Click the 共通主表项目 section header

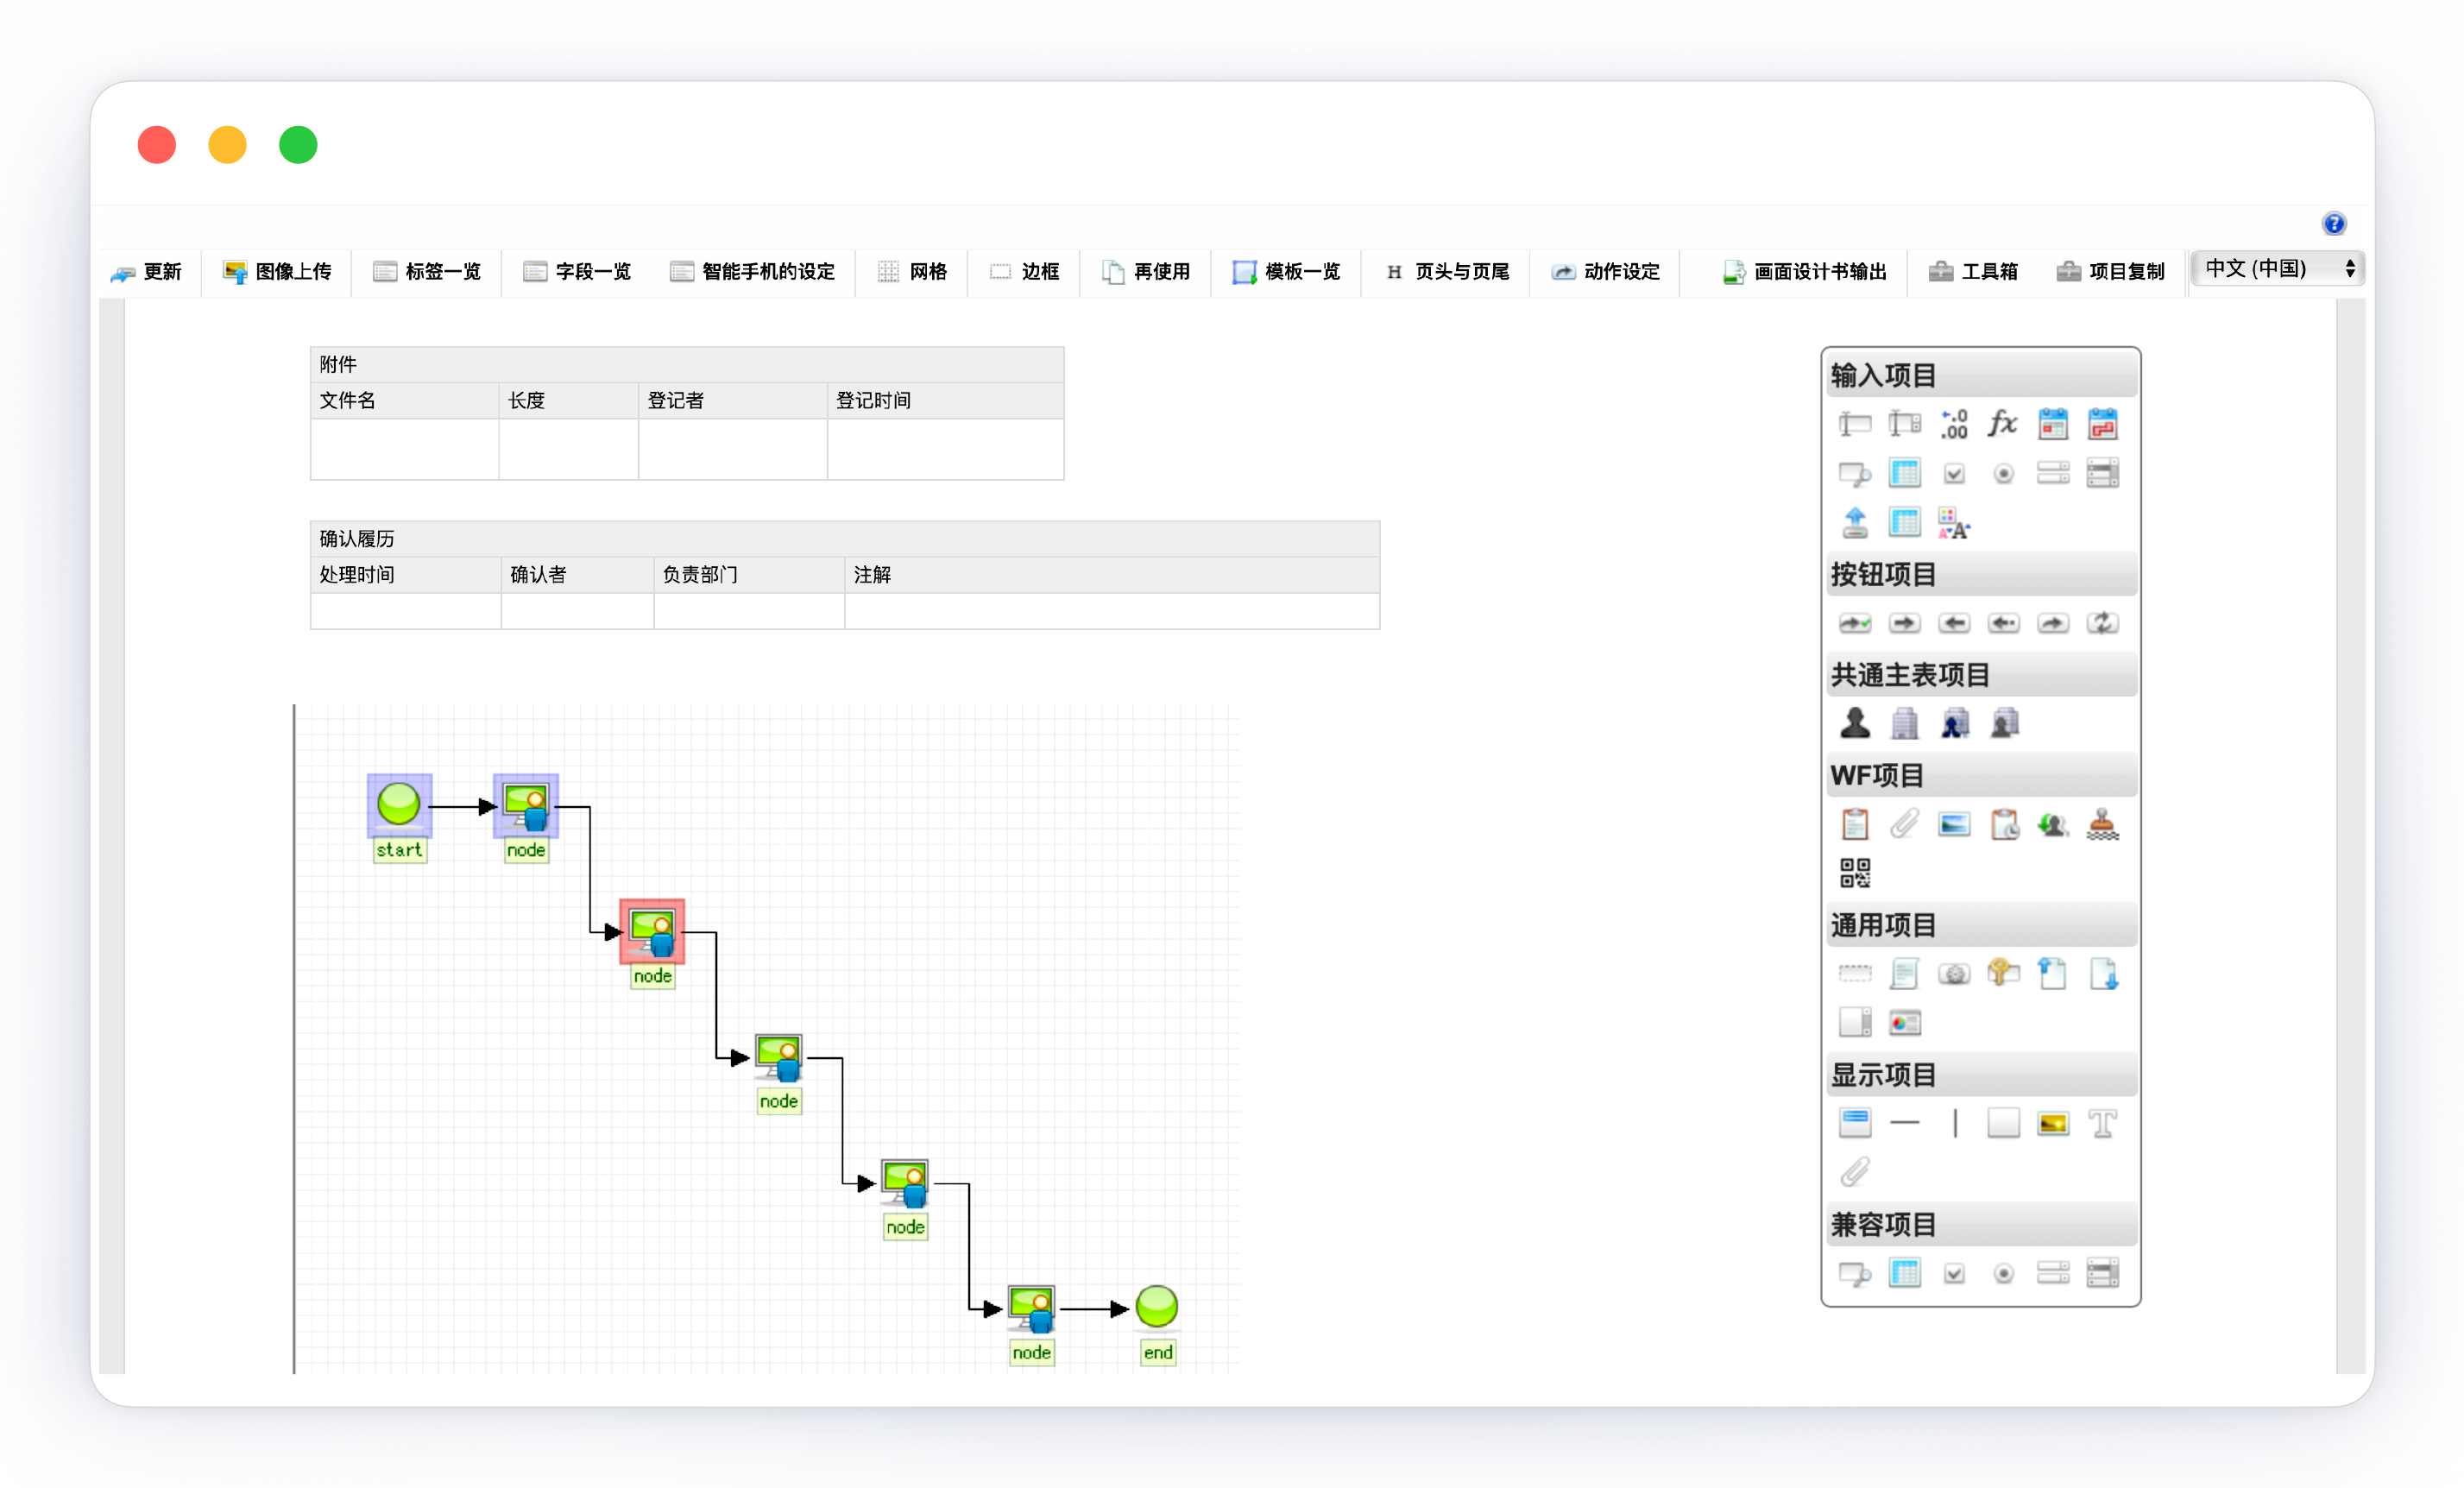click(1981, 675)
